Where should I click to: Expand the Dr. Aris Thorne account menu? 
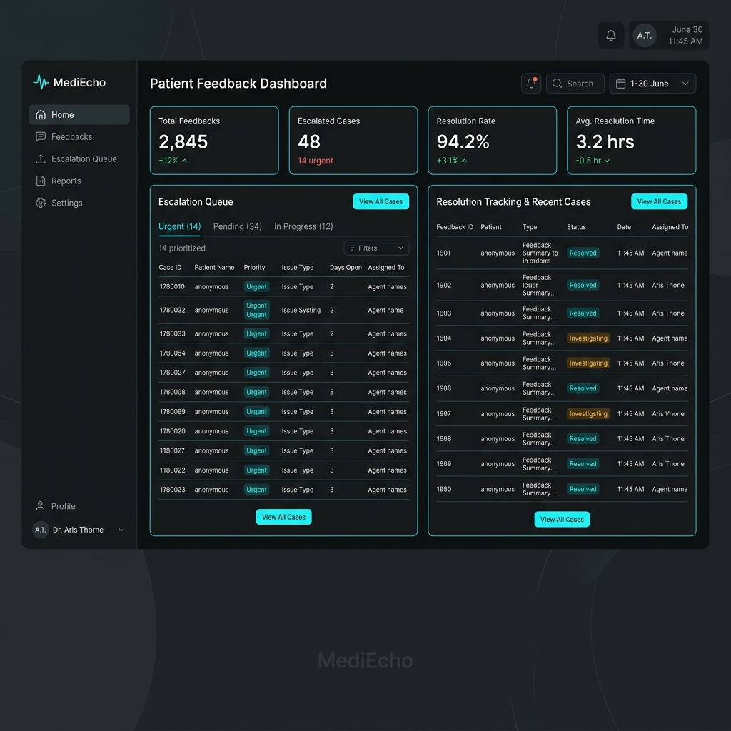point(79,530)
